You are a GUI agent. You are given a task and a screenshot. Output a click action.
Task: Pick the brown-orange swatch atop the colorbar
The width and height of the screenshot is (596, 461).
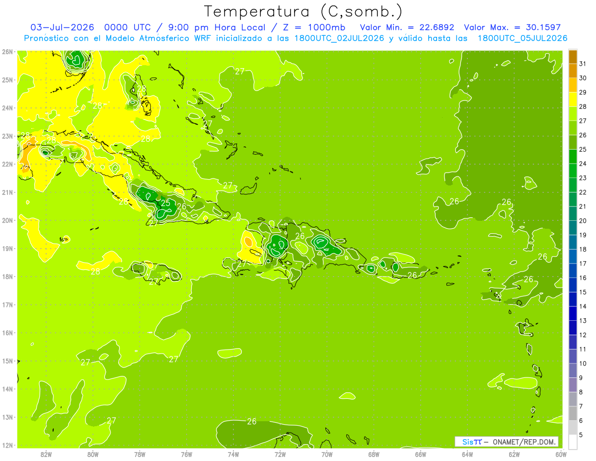click(573, 57)
